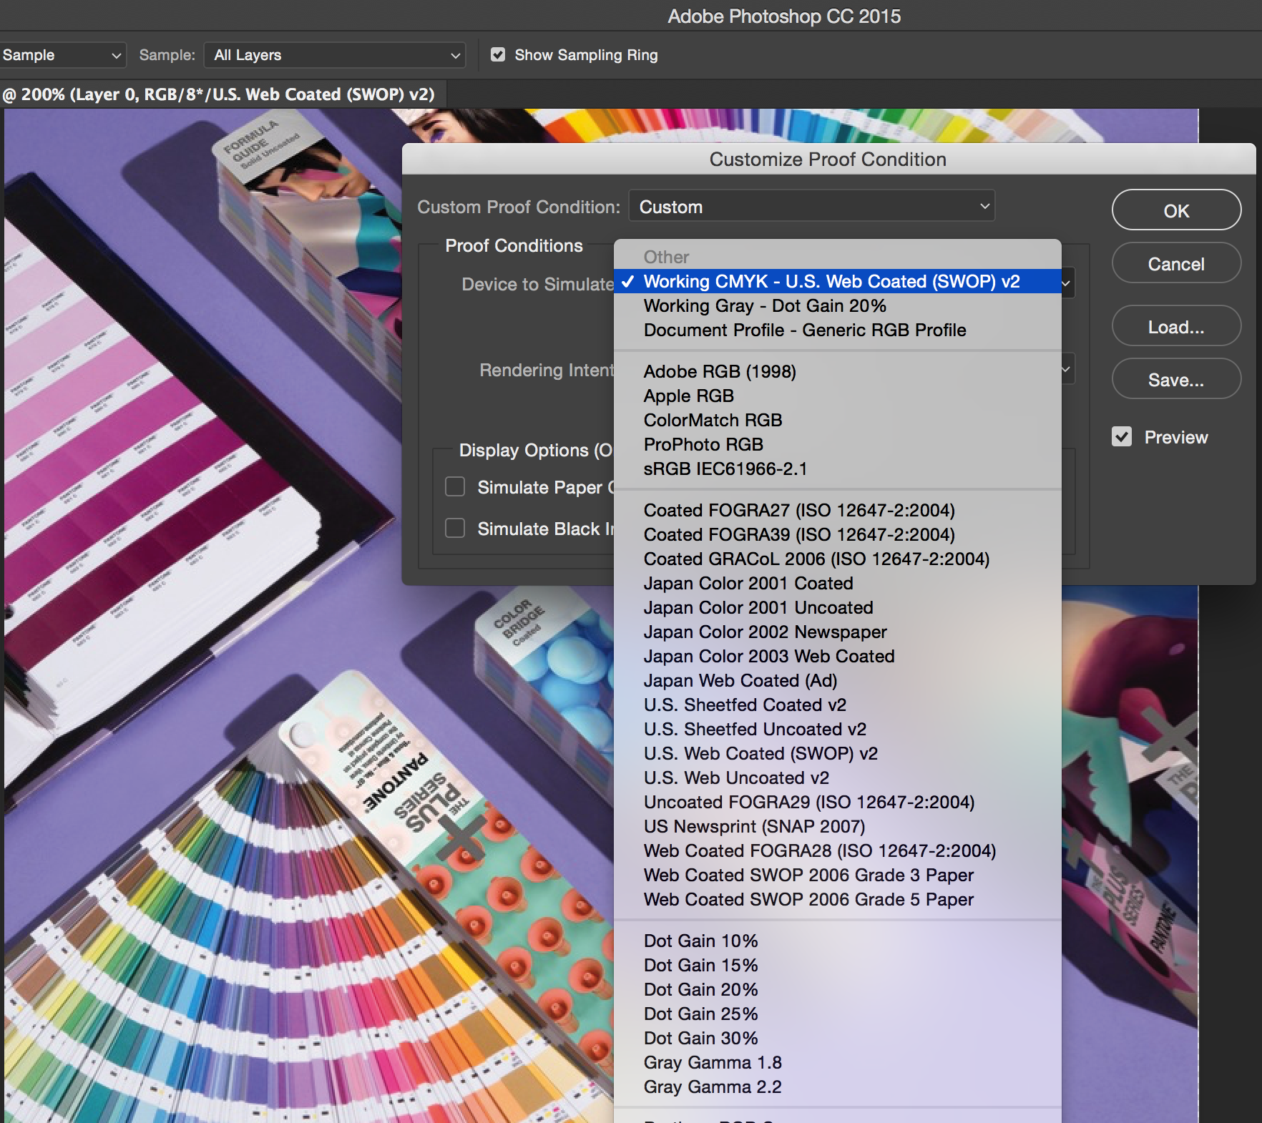Pick U.S. Sheetfed Coated v2 profile
The width and height of the screenshot is (1262, 1123).
pos(744,705)
